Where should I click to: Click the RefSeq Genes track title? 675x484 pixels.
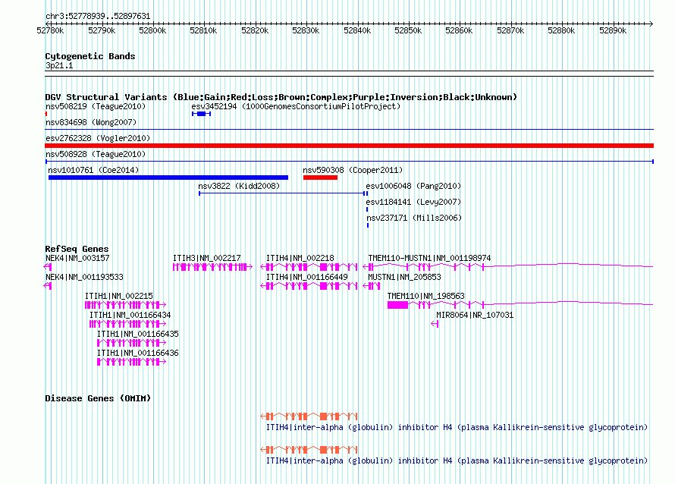click(77, 249)
